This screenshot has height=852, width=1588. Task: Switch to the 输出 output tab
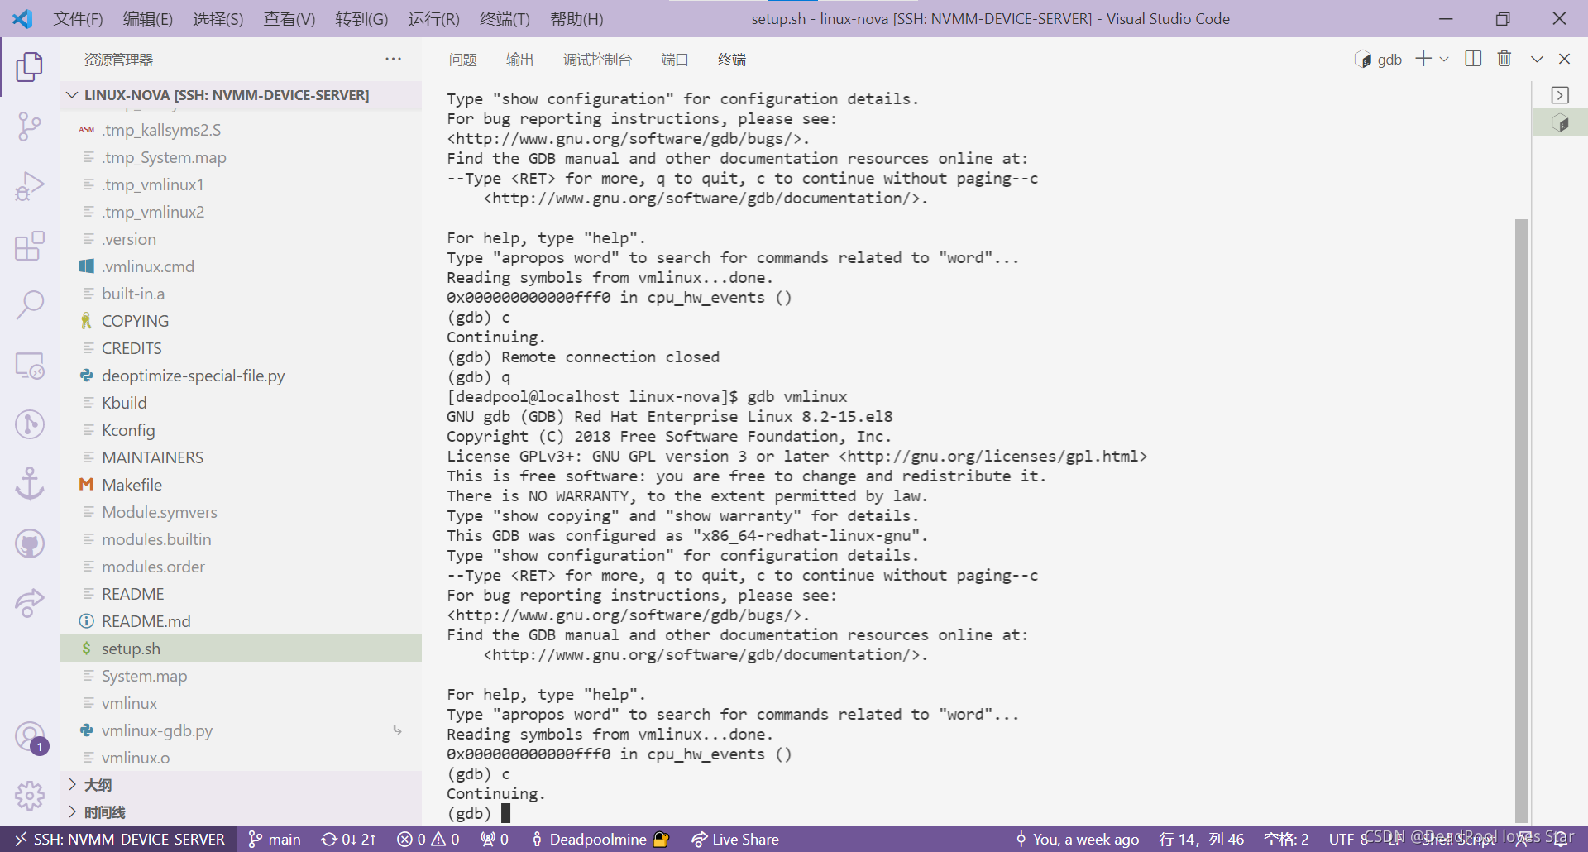tap(519, 60)
